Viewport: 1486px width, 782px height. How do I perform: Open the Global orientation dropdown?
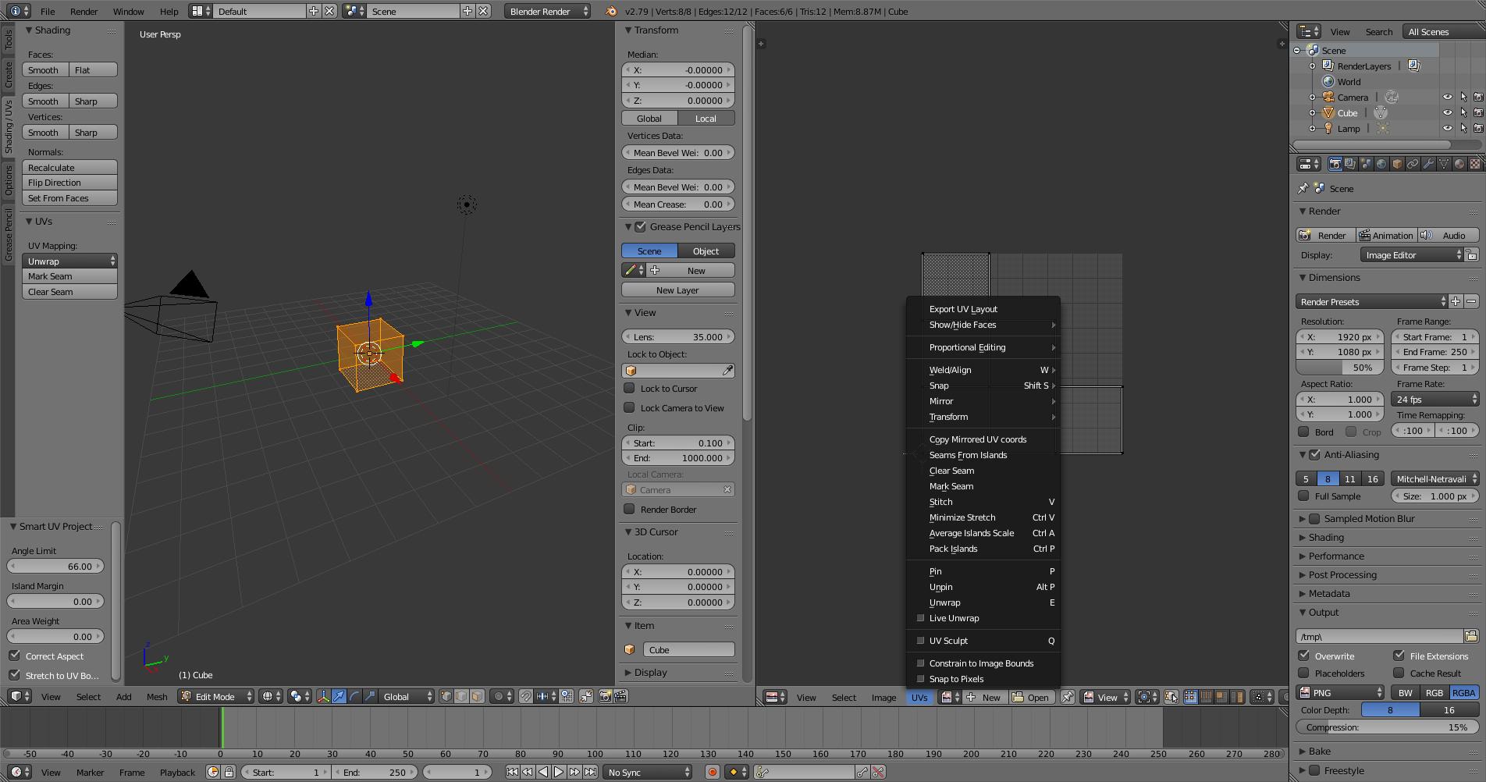click(407, 696)
